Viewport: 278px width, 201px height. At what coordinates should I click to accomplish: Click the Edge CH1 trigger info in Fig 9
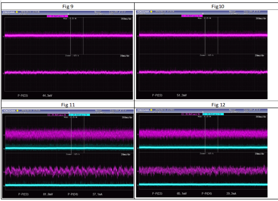coord(117,12)
